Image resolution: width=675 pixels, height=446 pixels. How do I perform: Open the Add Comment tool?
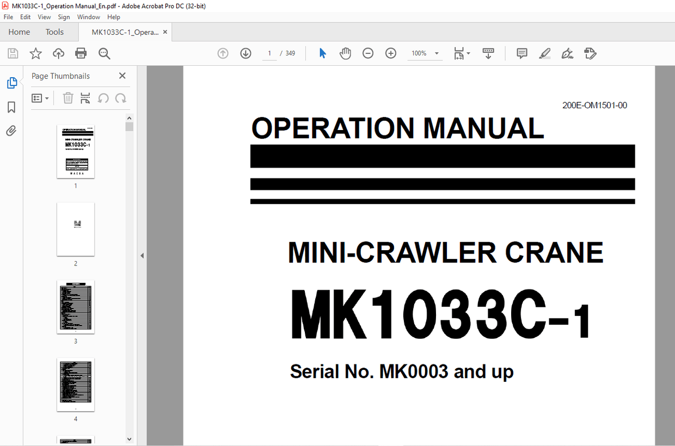(521, 53)
